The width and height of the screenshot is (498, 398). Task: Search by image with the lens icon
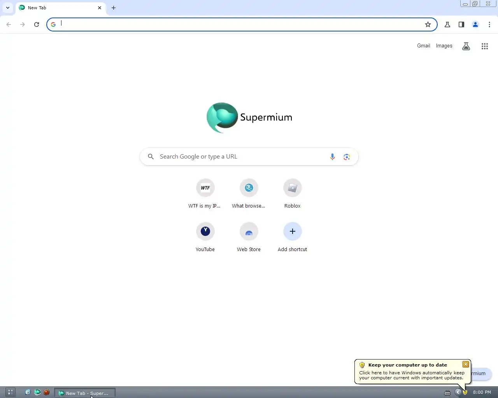click(x=347, y=157)
